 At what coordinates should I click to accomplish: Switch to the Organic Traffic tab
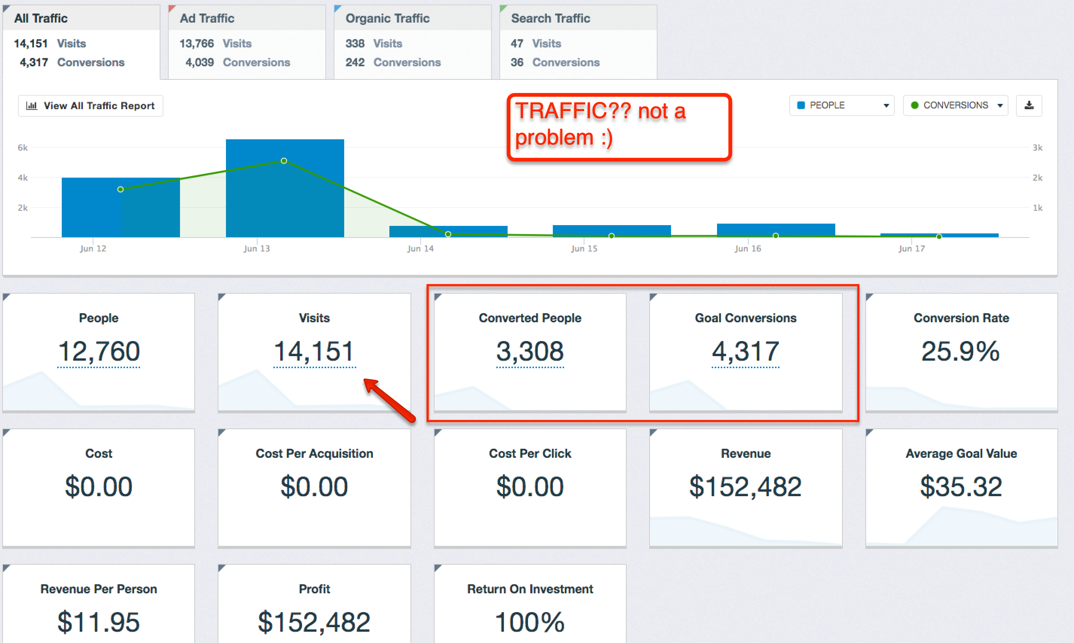click(x=413, y=42)
